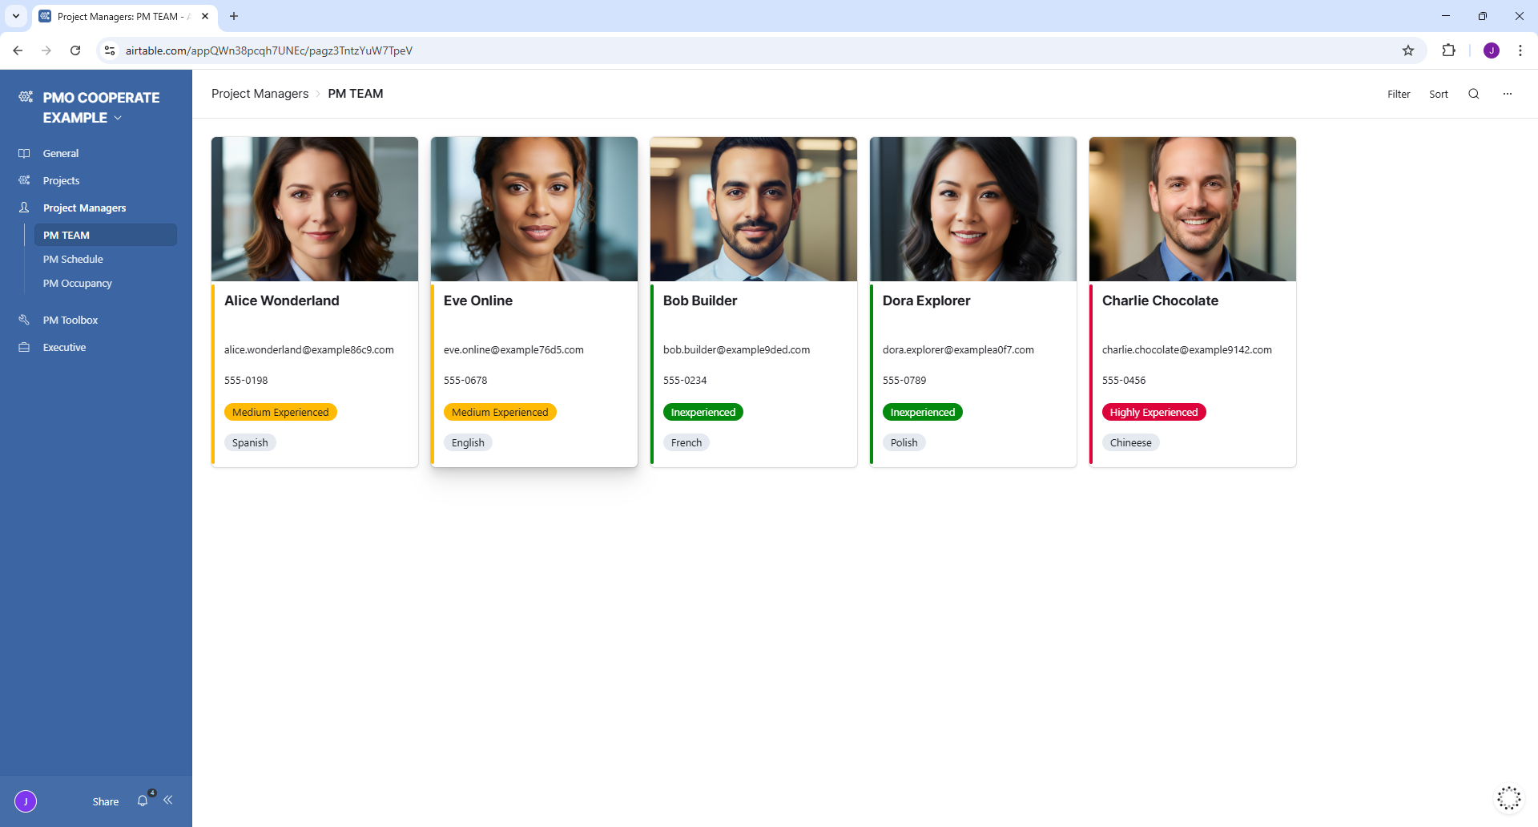
Task: Click the Highly Experienced red tag
Action: coord(1153,412)
